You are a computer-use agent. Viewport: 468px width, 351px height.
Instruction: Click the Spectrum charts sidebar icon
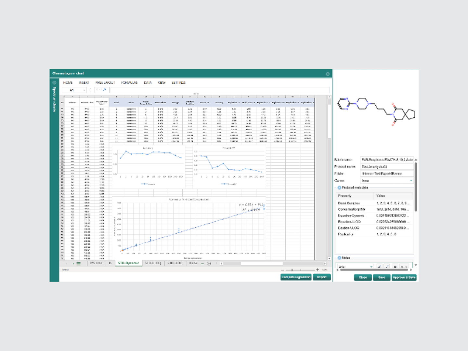click(x=54, y=83)
